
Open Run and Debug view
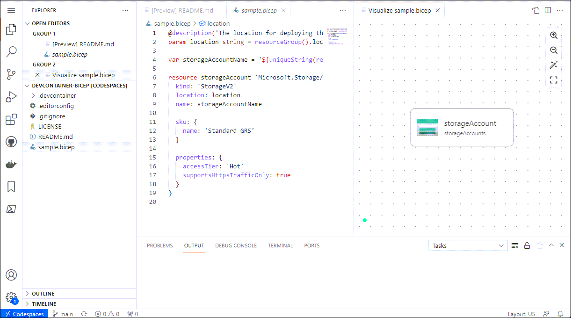click(11, 97)
